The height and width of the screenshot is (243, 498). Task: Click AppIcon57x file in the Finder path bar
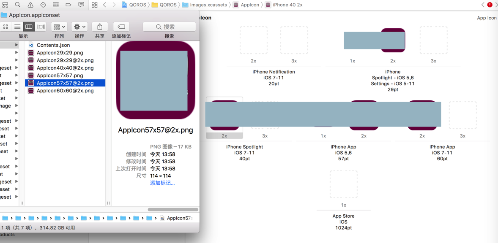click(x=176, y=218)
